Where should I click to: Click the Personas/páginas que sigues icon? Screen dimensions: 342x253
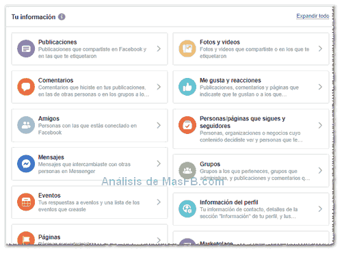click(187, 125)
